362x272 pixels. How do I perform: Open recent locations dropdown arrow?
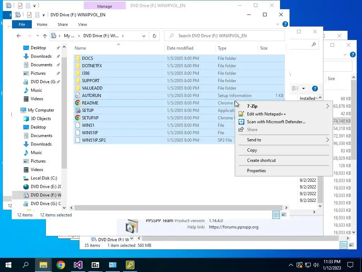(x=37, y=36)
